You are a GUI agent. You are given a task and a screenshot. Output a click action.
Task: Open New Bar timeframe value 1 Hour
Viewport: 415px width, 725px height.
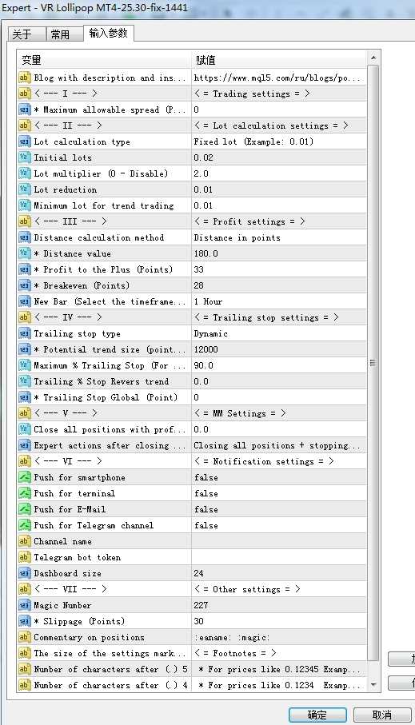(279, 301)
